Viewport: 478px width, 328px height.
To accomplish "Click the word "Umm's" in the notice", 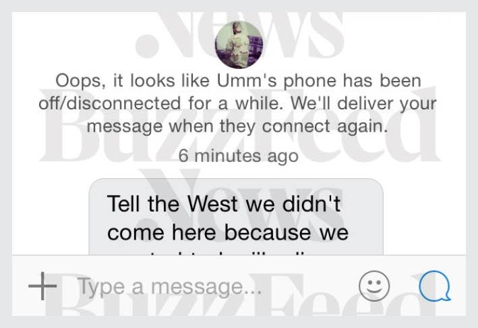I will [247, 81].
